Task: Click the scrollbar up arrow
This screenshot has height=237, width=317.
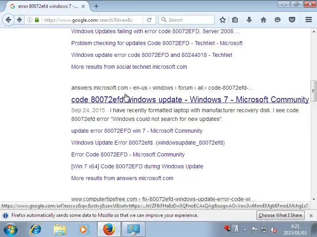Action: [x=313, y=32]
